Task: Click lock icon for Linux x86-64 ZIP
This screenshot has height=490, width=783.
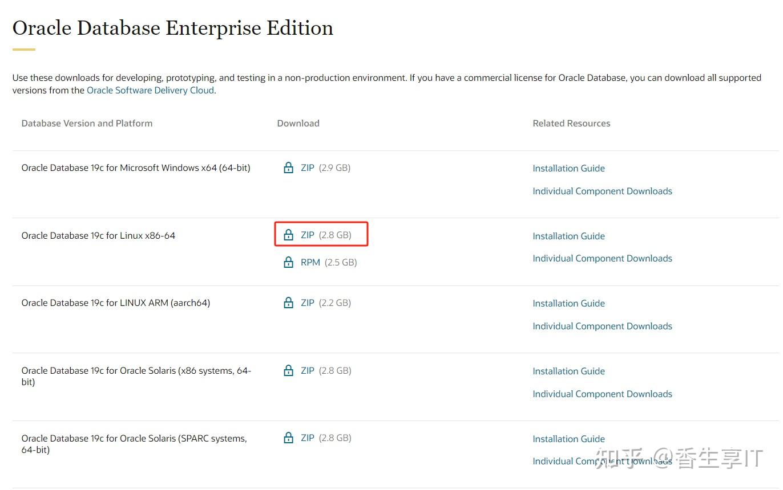Action: pos(289,235)
